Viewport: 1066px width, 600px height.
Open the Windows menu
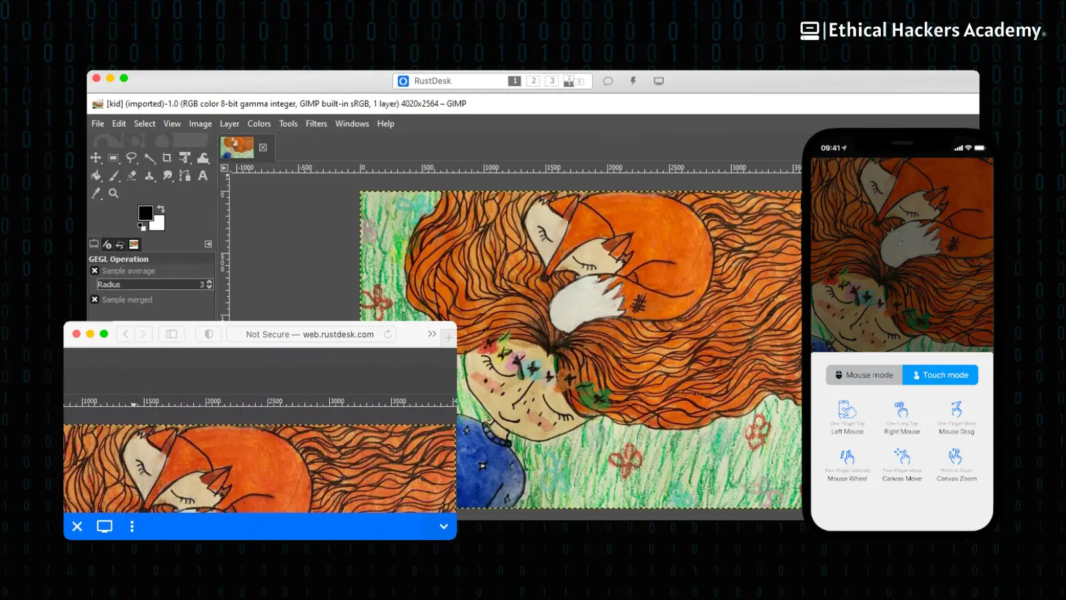coord(352,124)
